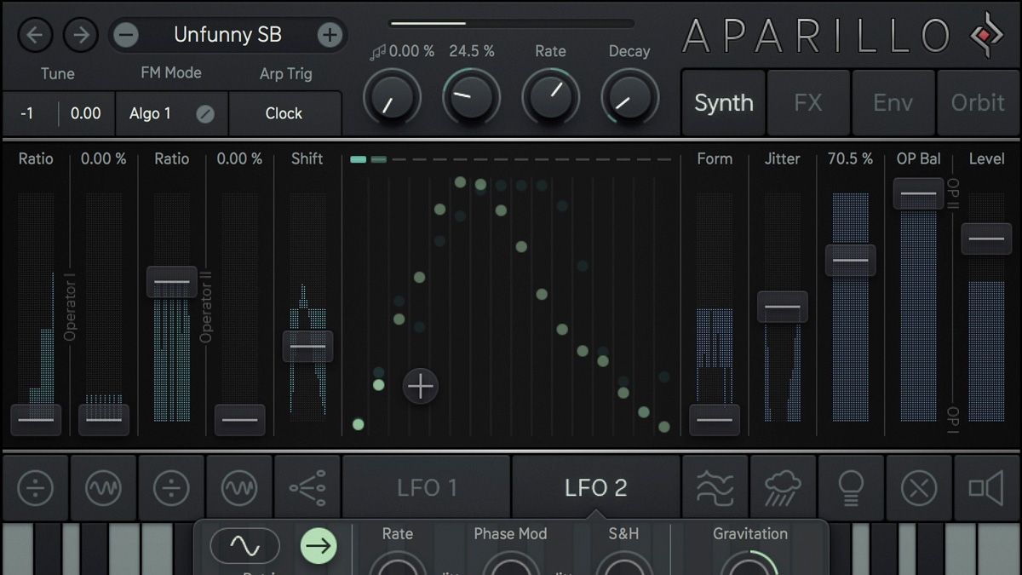Image resolution: width=1022 pixels, height=575 pixels.
Task: Open the Clock option under Arp Trig
Action: click(x=285, y=112)
